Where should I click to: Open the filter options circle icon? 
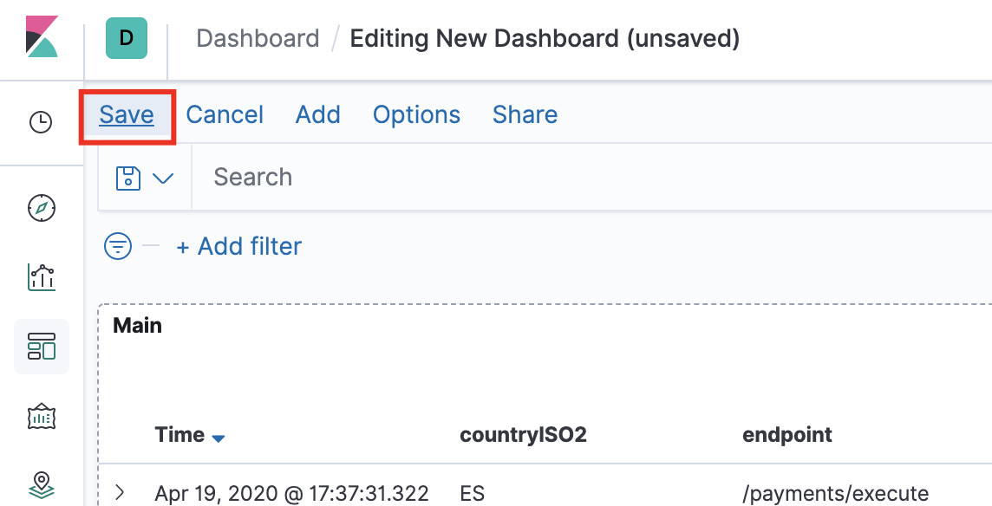[118, 247]
